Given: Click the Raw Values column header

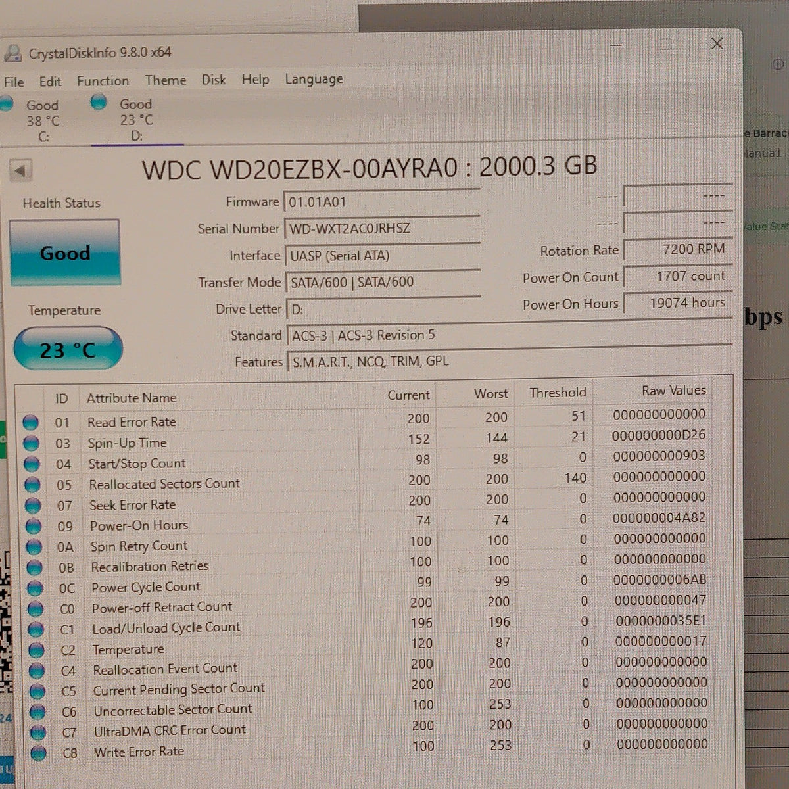Looking at the screenshot, I should pyautogui.click(x=673, y=391).
